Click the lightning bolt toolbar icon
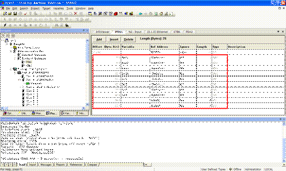Screen dimensions: 286x171 tap(5, 25)
